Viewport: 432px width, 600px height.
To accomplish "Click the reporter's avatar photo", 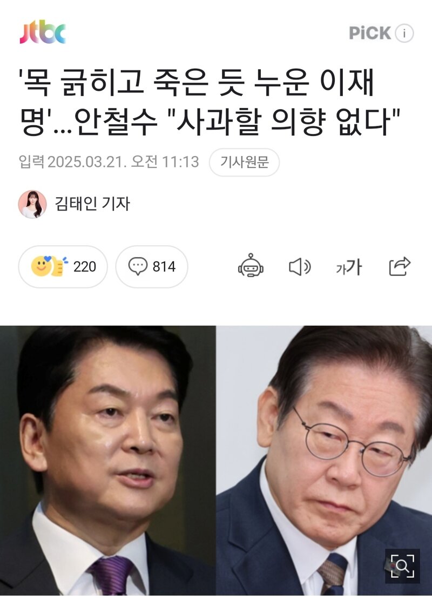I will [32, 204].
